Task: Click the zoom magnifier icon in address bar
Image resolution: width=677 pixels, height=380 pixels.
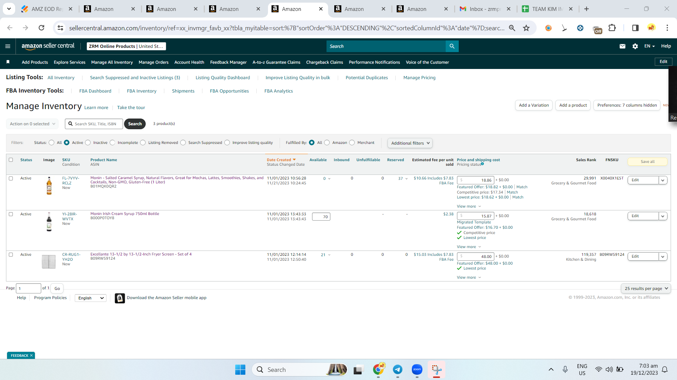Action: click(512, 28)
